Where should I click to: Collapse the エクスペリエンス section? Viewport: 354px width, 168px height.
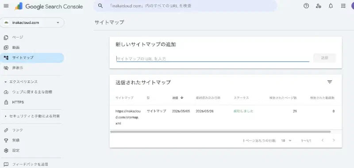pyautogui.click(x=21, y=82)
